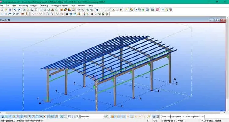Select the corner column at grid A-1
229x122 pixels.
pyautogui.click(x=48, y=85)
